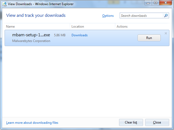The width and height of the screenshot is (174, 130).
Task: Click the Malwarebytes Corporation publisher text
Action: pyautogui.click(x=31, y=41)
